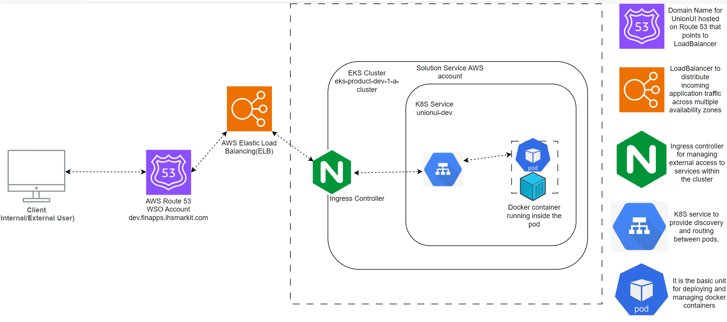Click the NGINX Ingress Controller icon in diagram

(332, 172)
